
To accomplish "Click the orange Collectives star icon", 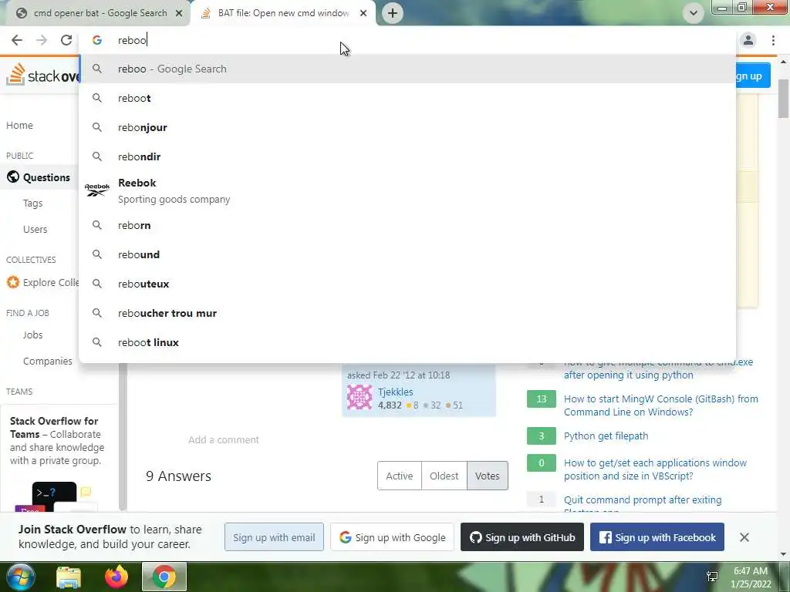I will [x=13, y=282].
